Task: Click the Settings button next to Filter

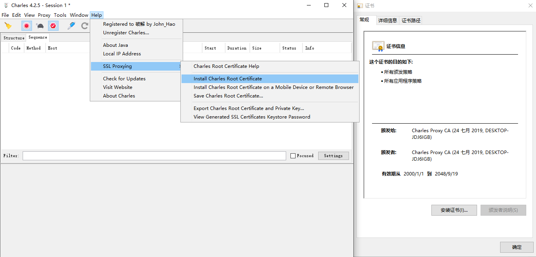Action: pos(333,156)
